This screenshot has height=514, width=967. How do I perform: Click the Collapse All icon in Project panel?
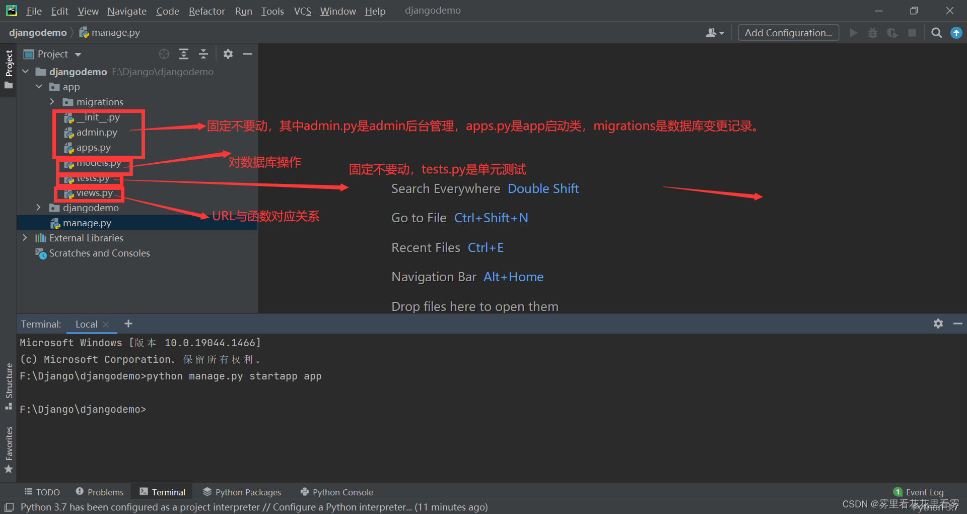click(x=203, y=54)
